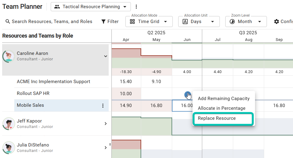
Task: Click the Jul month header
Action: click(x=217, y=40)
